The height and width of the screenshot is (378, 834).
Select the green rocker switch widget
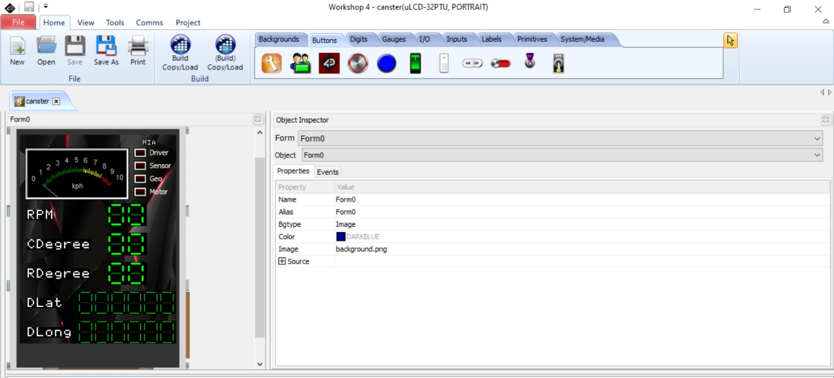coord(415,64)
